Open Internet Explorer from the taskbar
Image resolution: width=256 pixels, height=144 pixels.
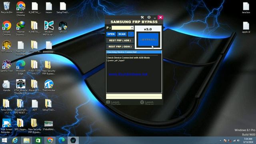[15, 140]
